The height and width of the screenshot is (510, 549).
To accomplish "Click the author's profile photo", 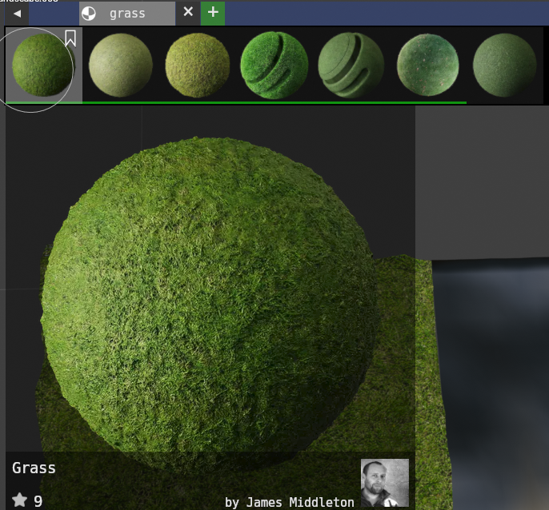I will point(384,482).
